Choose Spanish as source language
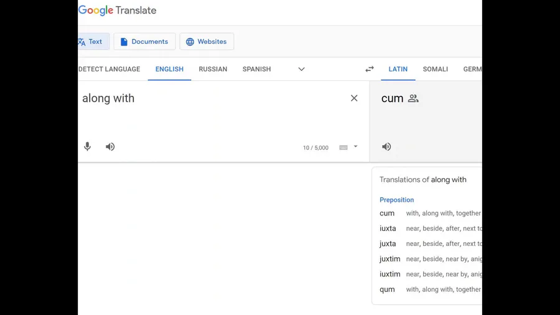 tap(256, 69)
